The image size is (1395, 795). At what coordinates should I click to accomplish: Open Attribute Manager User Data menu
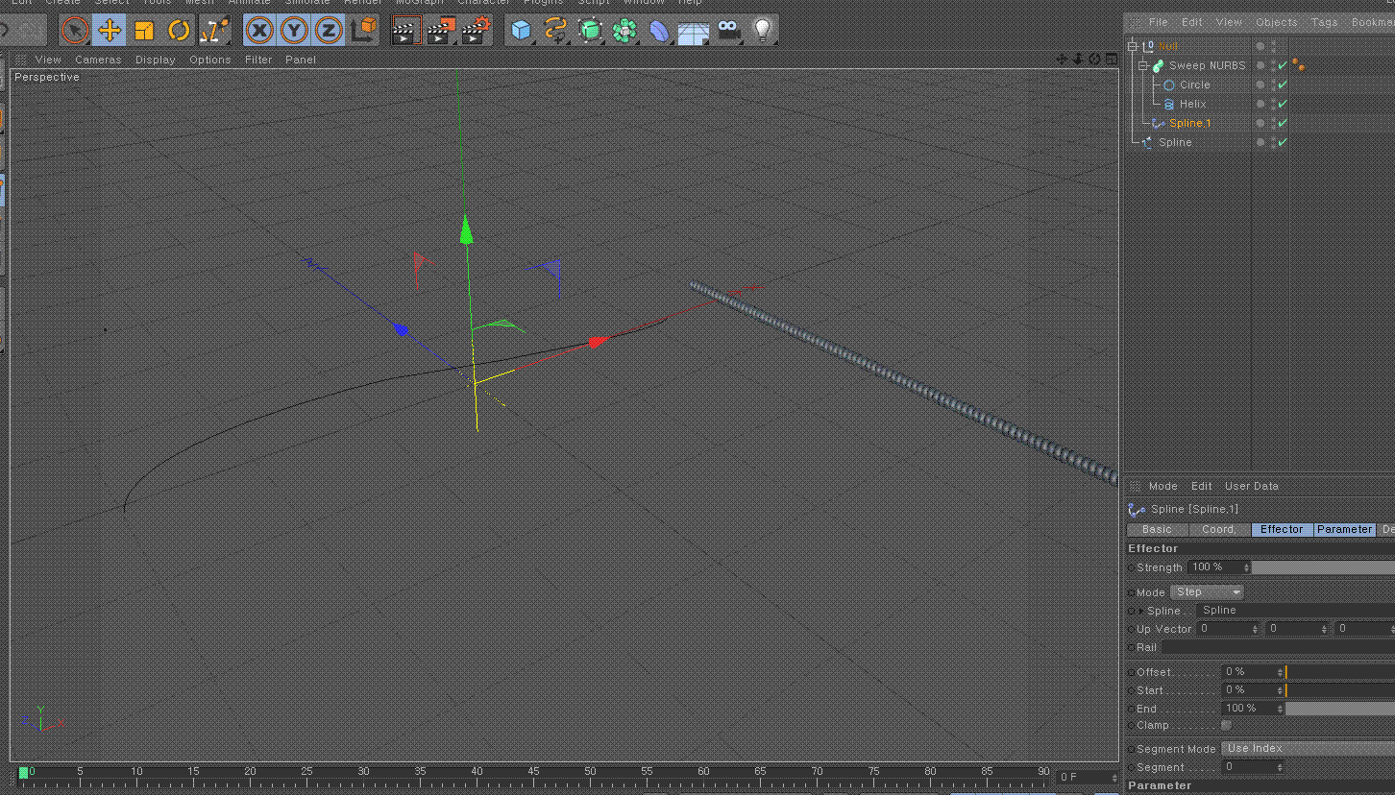click(1251, 486)
